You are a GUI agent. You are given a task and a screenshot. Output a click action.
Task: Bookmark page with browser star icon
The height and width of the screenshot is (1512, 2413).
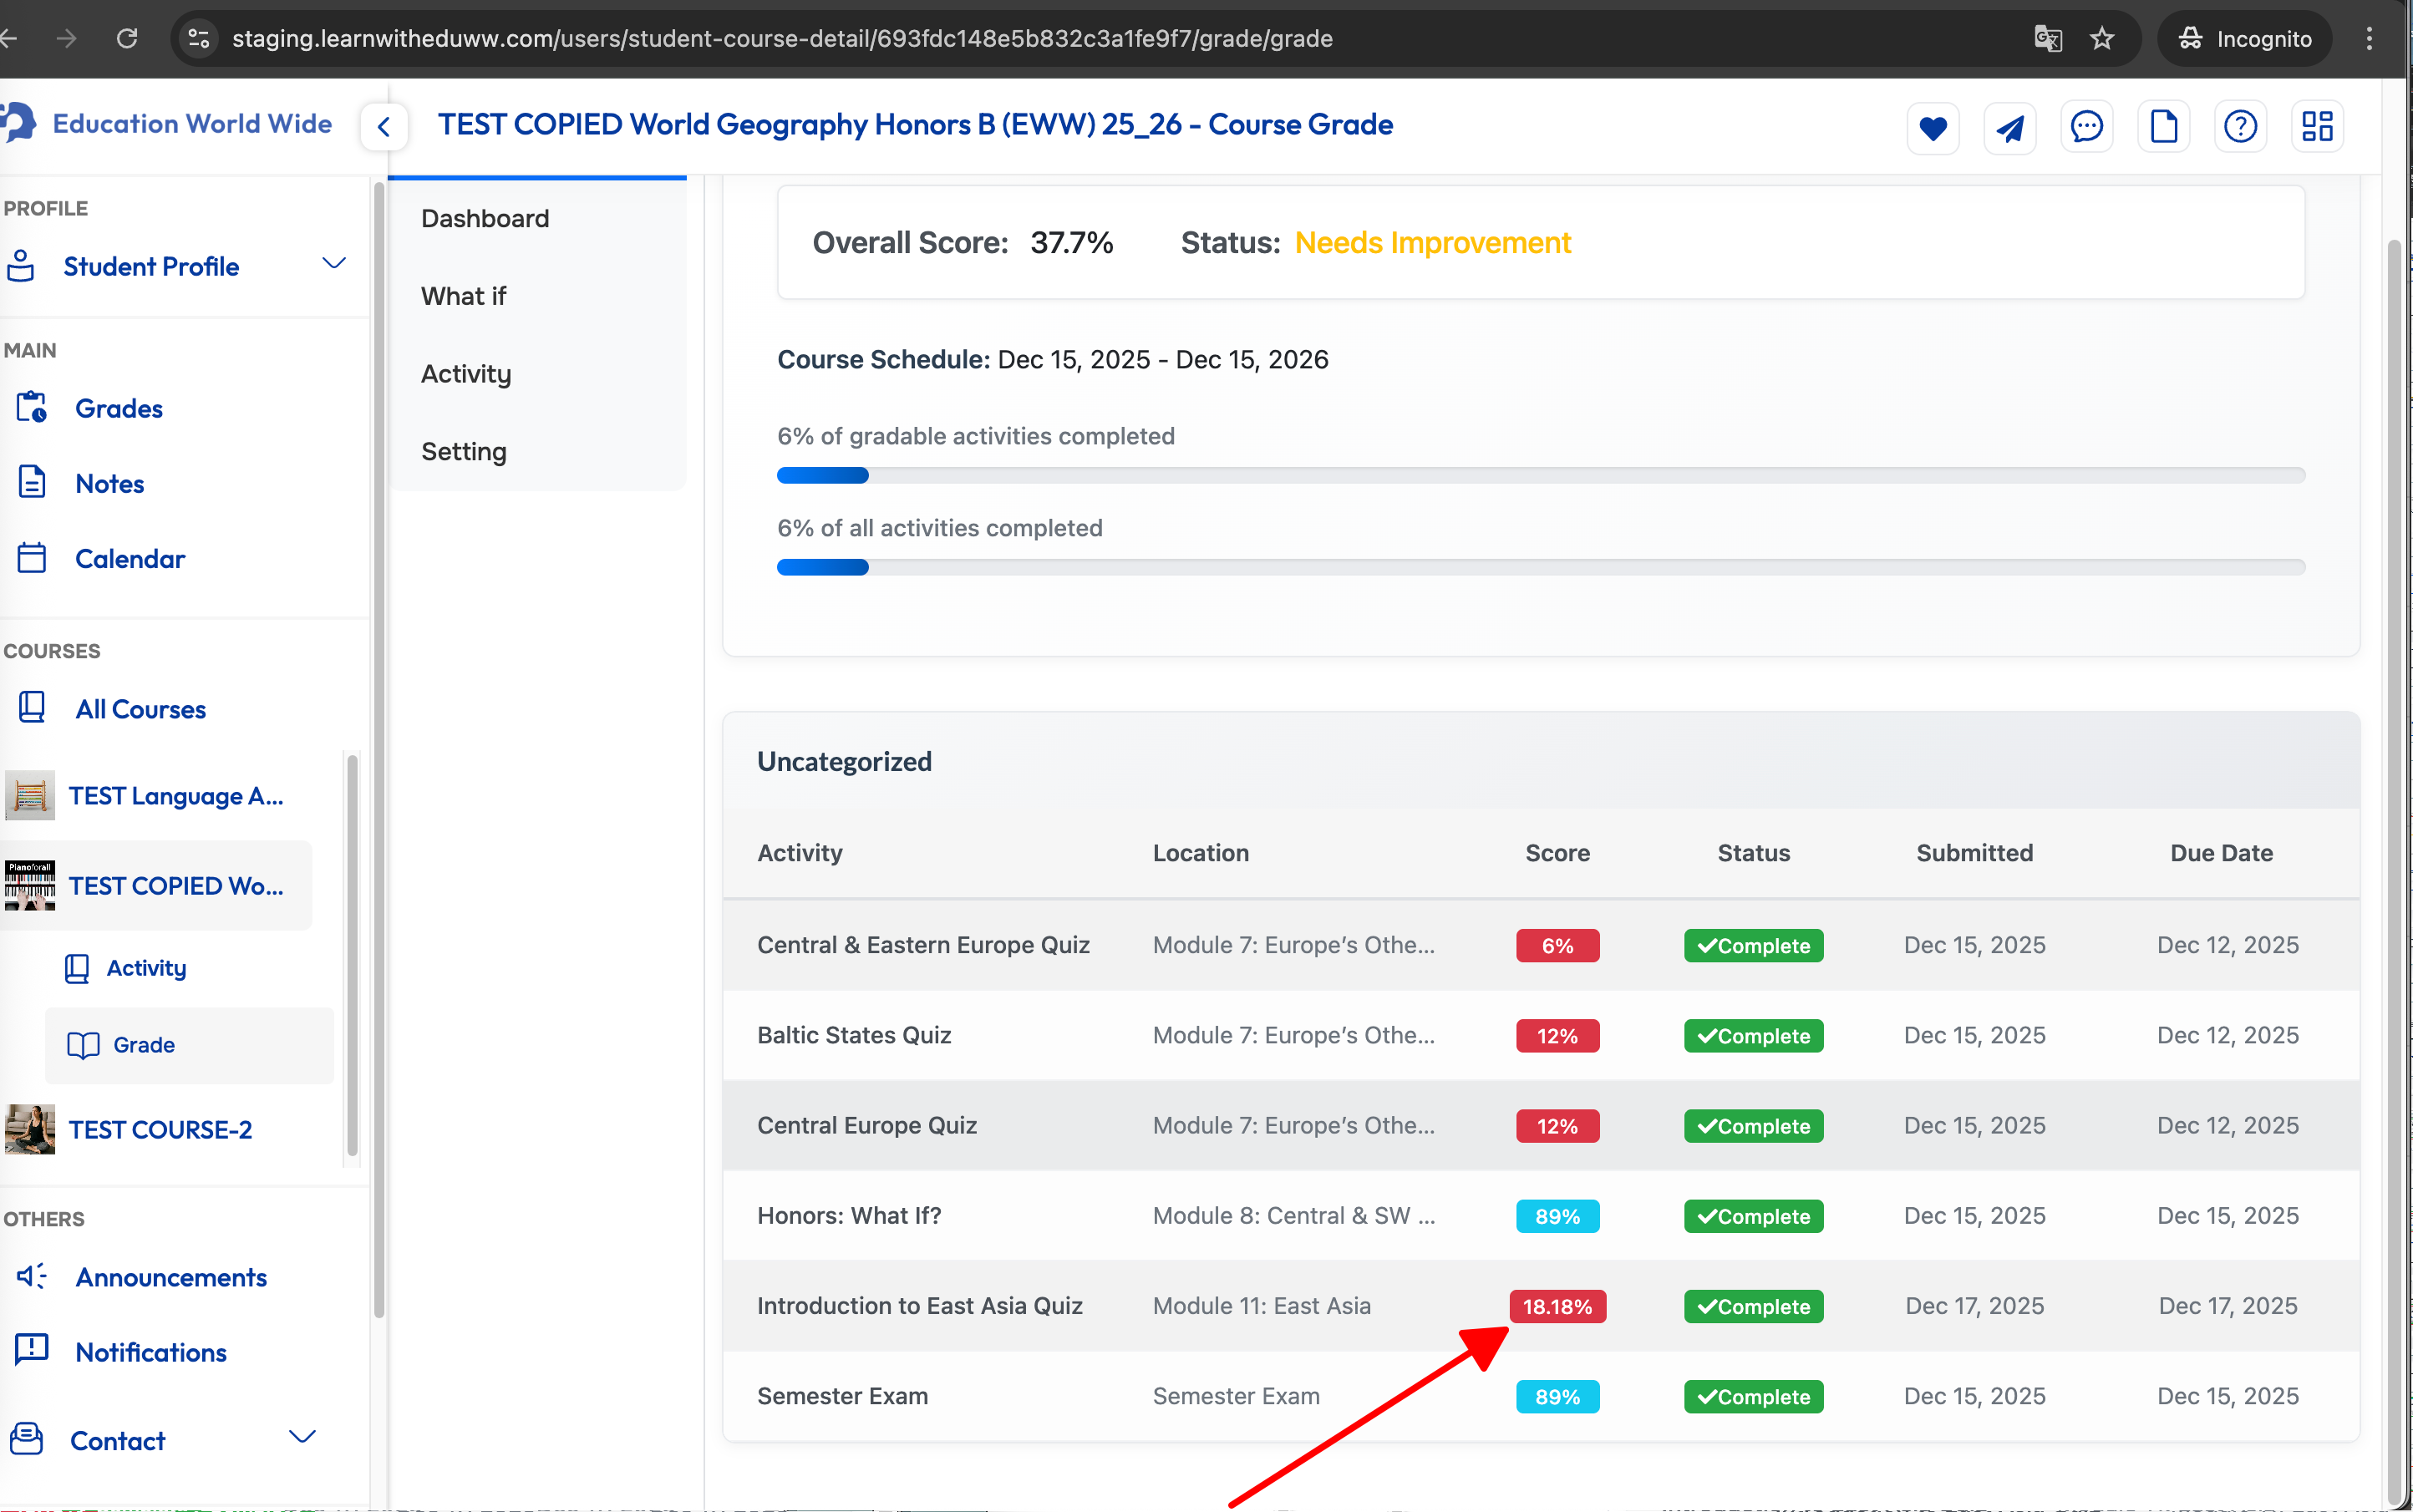[x=2102, y=39]
